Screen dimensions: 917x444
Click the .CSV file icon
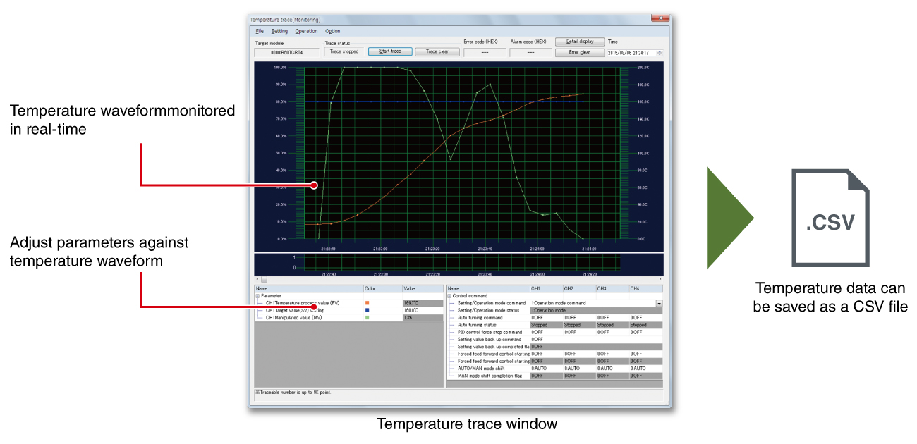(830, 218)
